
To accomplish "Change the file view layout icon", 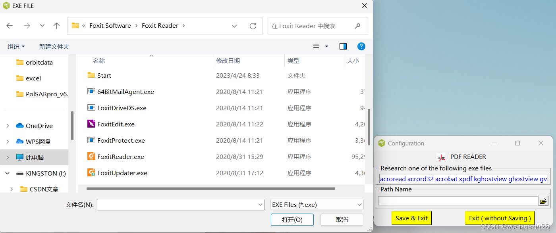I will pos(316,46).
